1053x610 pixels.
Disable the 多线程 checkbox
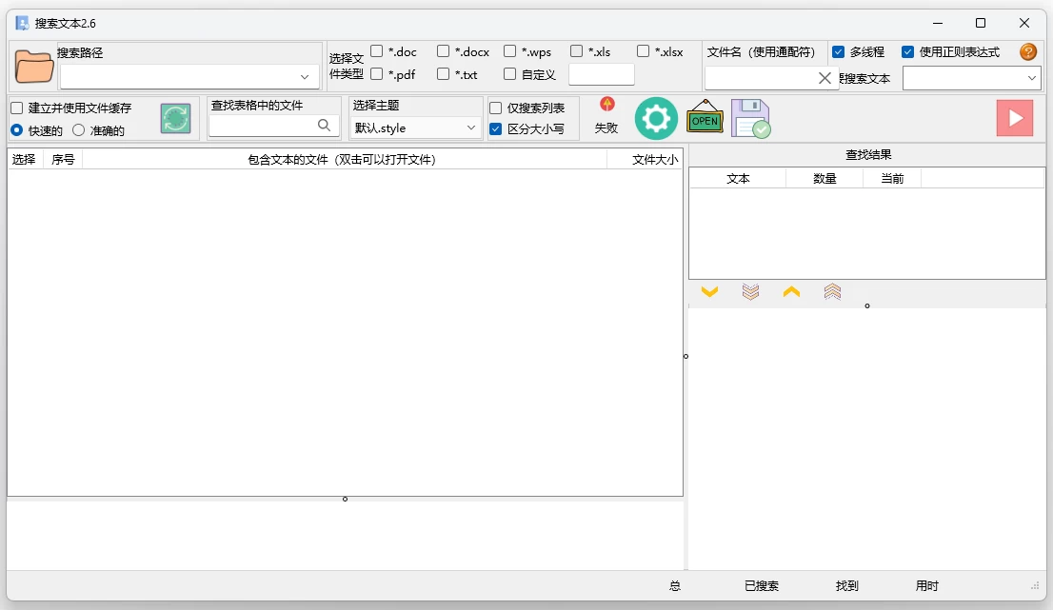[x=840, y=52]
